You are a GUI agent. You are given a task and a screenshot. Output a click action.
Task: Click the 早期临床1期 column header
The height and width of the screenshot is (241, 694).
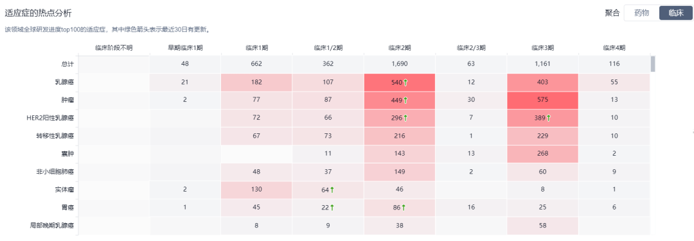click(x=185, y=47)
